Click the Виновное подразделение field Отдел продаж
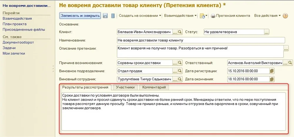The width and height of the screenshot is (294, 137). click(144, 71)
